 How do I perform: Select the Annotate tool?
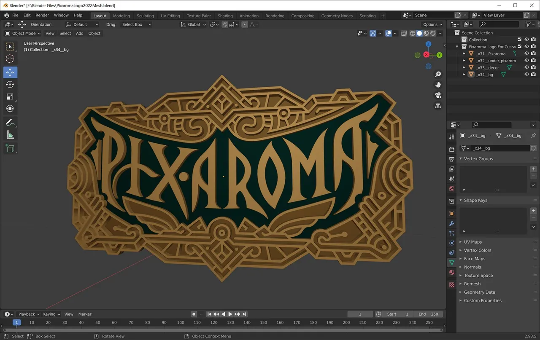(x=10, y=123)
